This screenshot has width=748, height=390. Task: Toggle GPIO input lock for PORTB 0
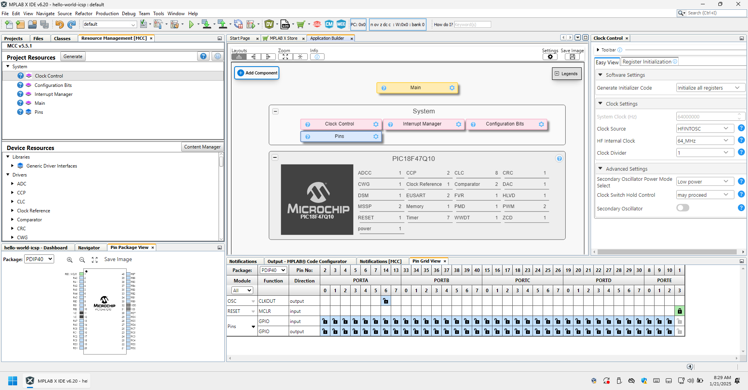click(x=406, y=321)
